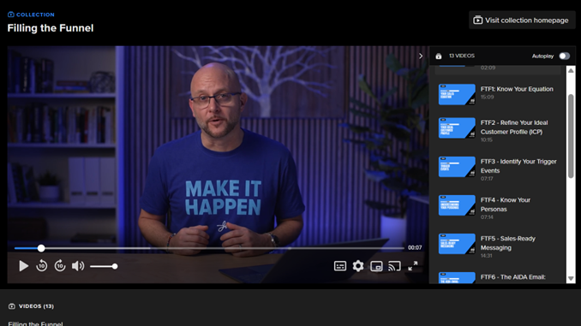Image resolution: width=581 pixels, height=326 pixels.
Task: Toggle the Autoplay switch
Action: click(x=565, y=56)
